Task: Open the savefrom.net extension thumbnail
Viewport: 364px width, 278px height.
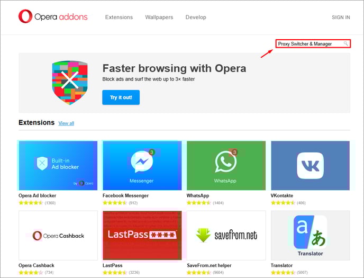Action: pos(226,236)
